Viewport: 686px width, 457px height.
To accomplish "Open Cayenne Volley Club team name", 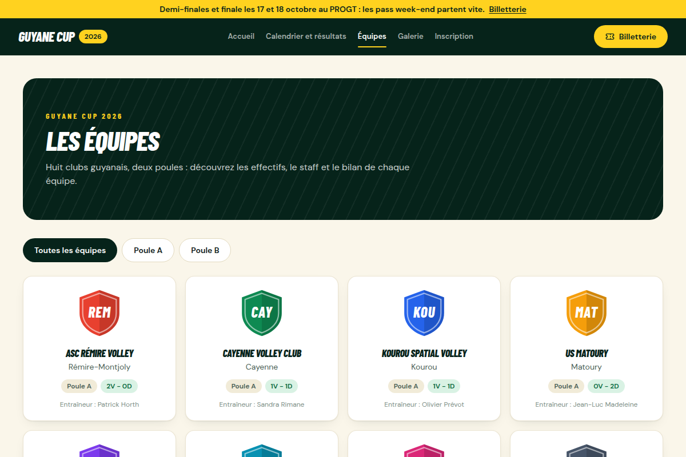I will (262, 354).
